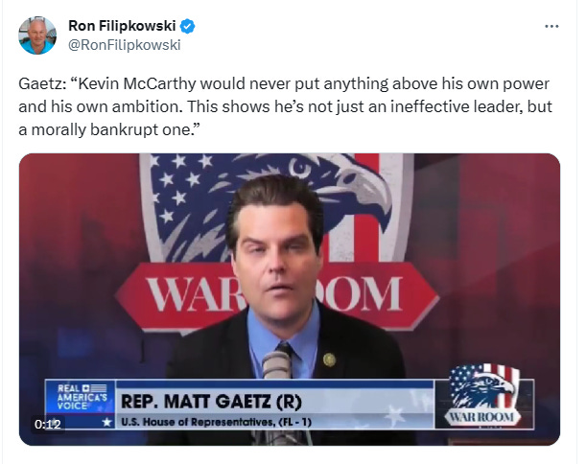
Task: Click the small War Room eagle logo
Action: pyautogui.click(x=483, y=396)
